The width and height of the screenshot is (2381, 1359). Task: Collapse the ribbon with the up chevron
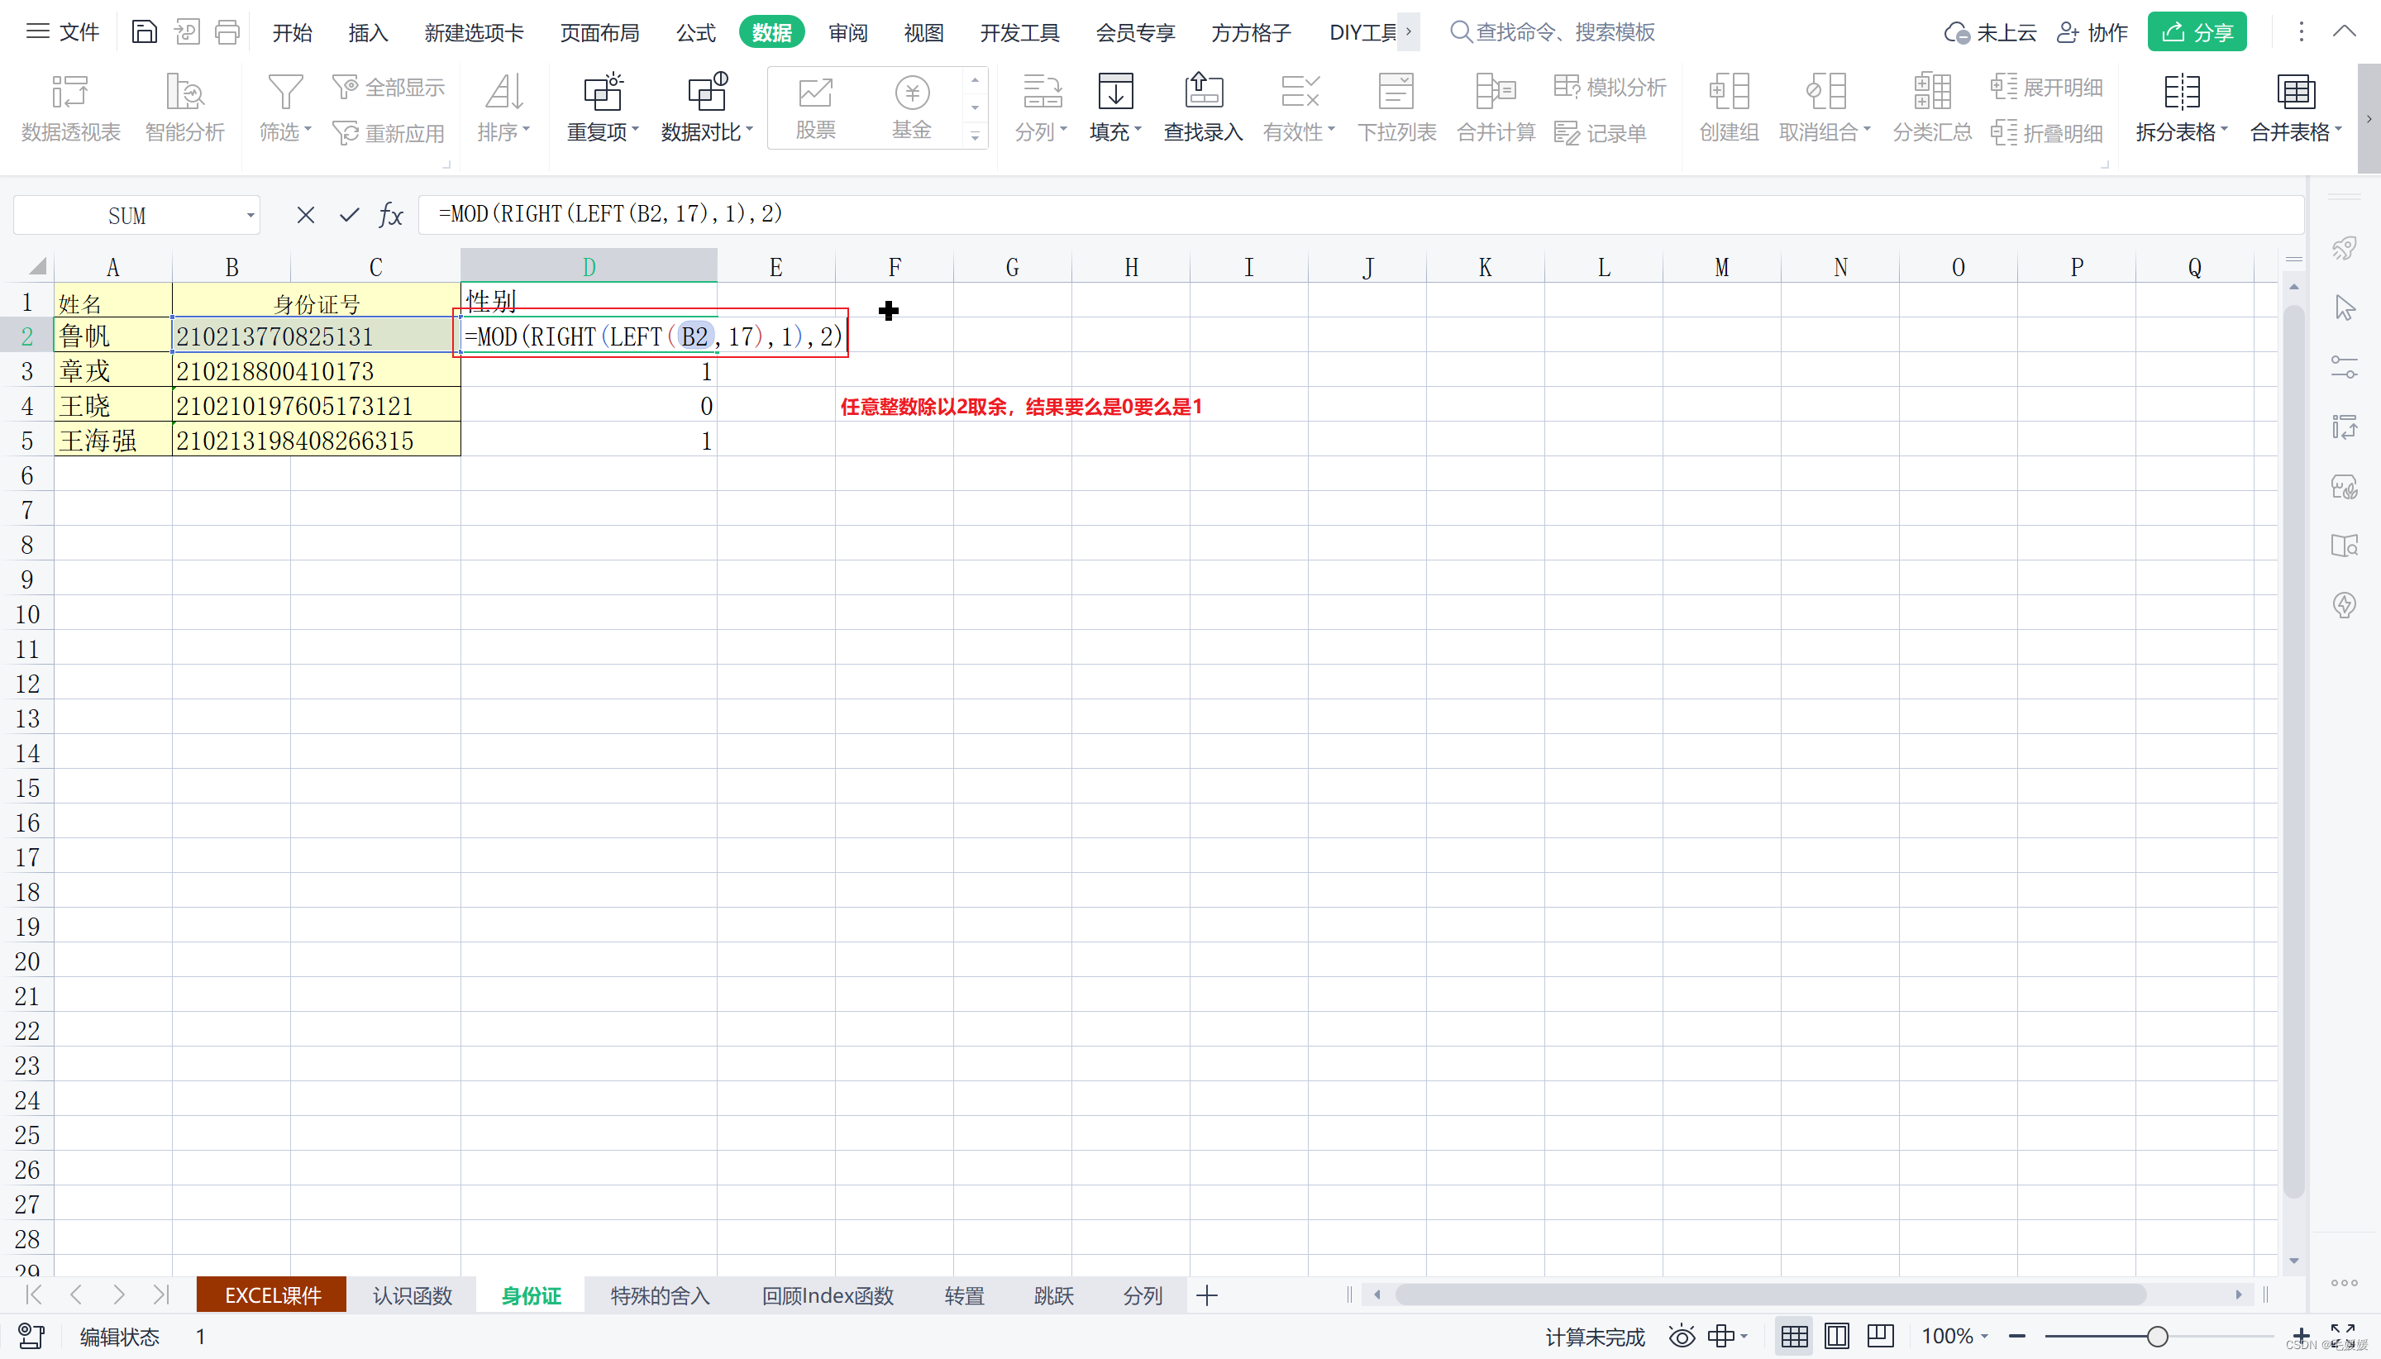pos(2344,31)
